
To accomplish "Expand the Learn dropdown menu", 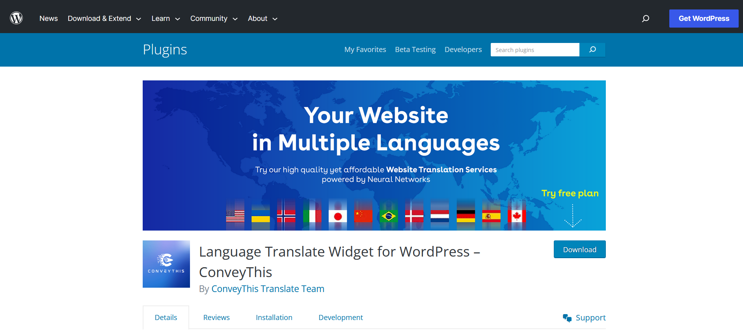I will (x=166, y=19).
